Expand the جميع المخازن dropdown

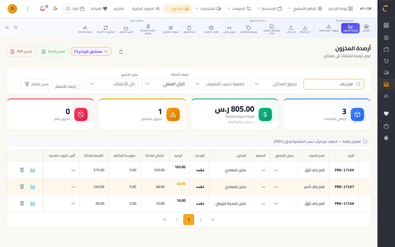[276, 84]
